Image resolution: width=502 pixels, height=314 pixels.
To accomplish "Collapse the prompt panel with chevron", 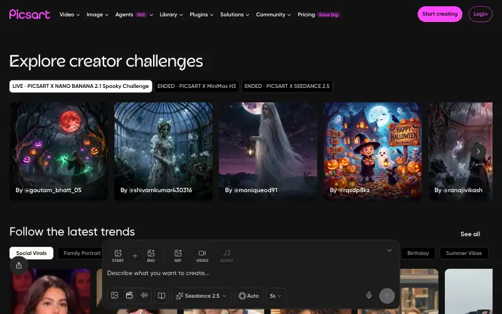I will 389,250.
